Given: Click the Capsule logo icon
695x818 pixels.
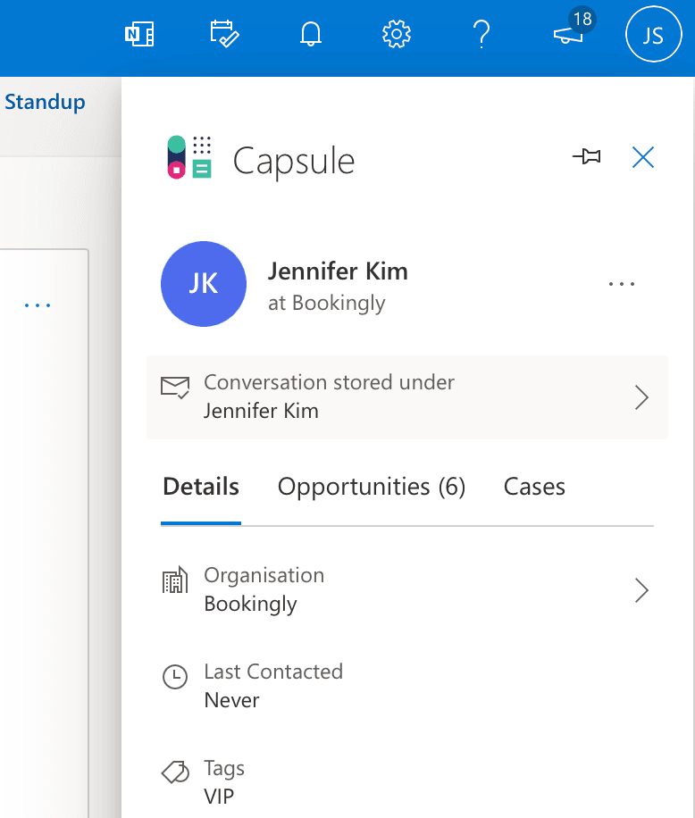Looking at the screenshot, I should [x=188, y=157].
